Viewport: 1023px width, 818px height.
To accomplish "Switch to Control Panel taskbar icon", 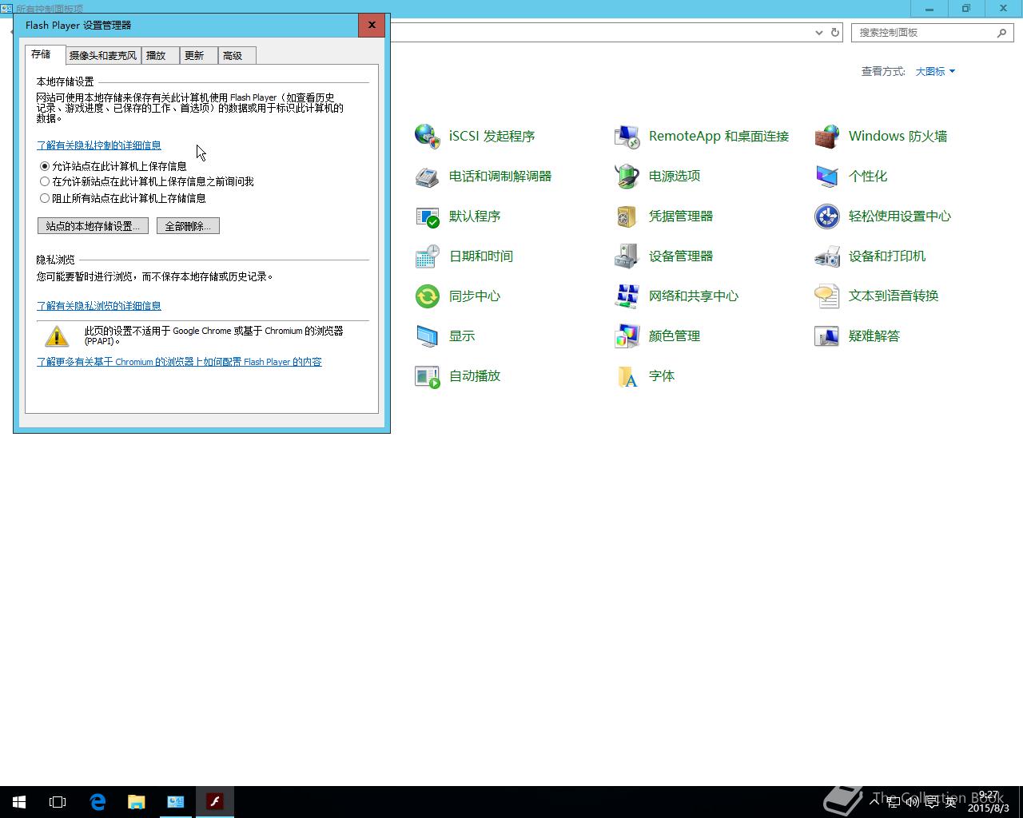I will click(176, 802).
